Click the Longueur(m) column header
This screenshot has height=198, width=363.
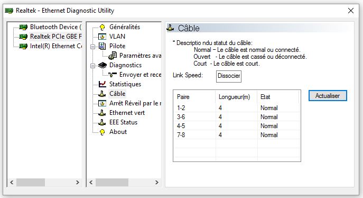click(x=236, y=97)
